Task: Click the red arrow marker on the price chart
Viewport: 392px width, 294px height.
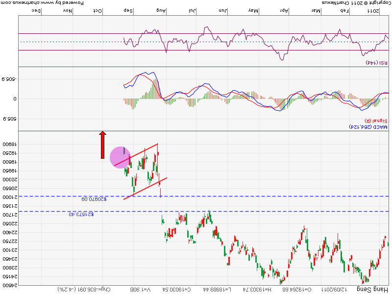Action: [x=102, y=145]
